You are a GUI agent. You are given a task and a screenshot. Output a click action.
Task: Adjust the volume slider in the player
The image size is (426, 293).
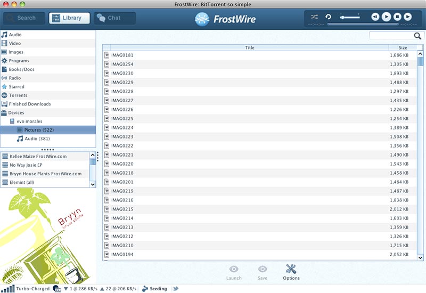(x=349, y=17)
